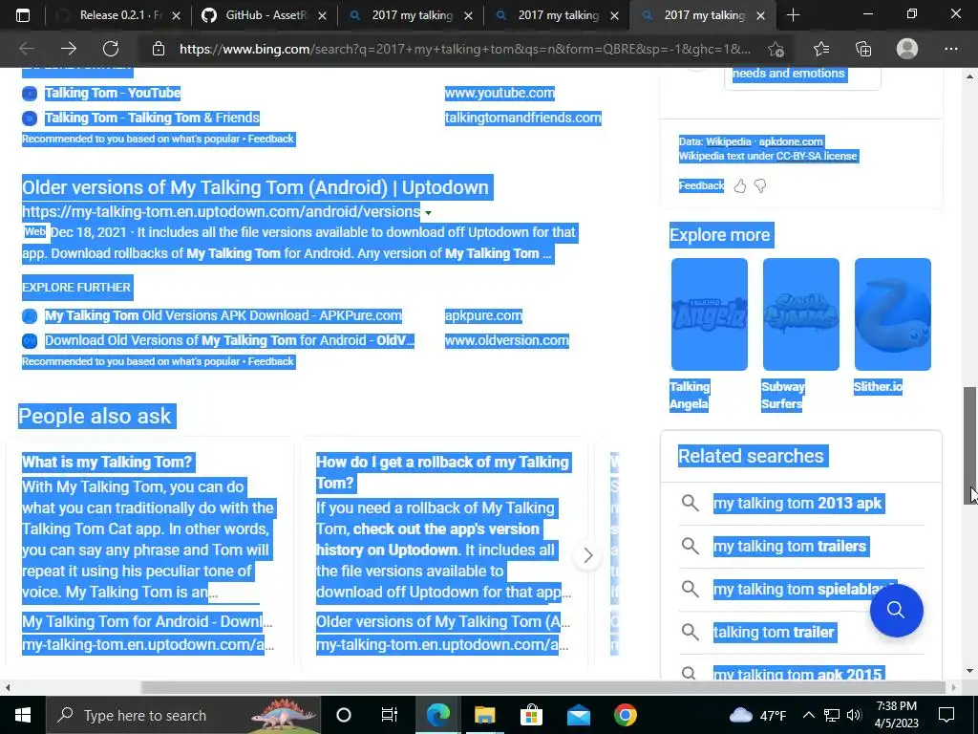The image size is (978, 734).
Task: Give thumbs down feedback on knowledge panel
Action: pyautogui.click(x=760, y=186)
